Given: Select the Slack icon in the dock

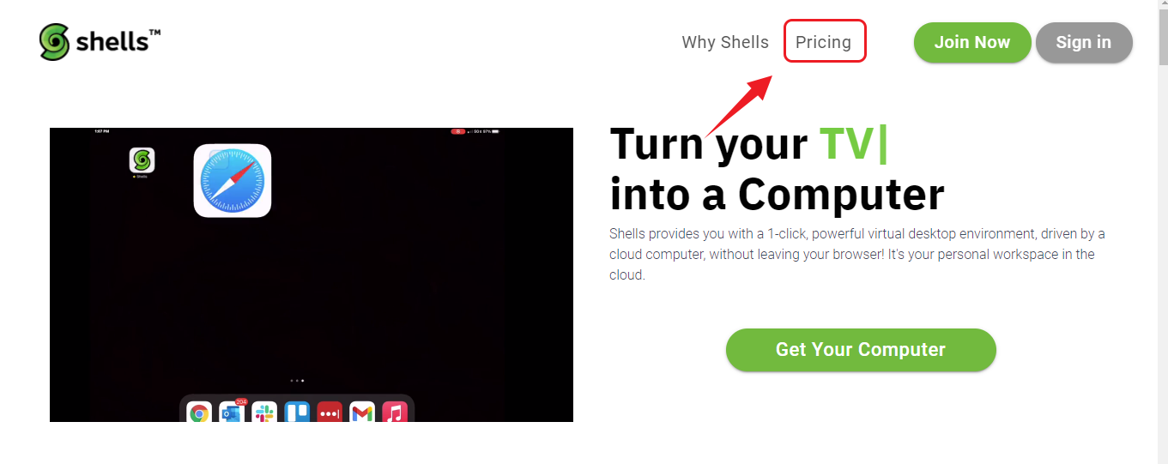Looking at the screenshot, I should [x=264, y=413].
